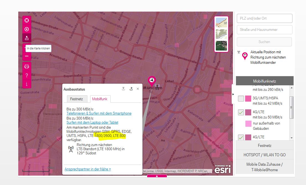Click "129° Südost" direction text

86,153
